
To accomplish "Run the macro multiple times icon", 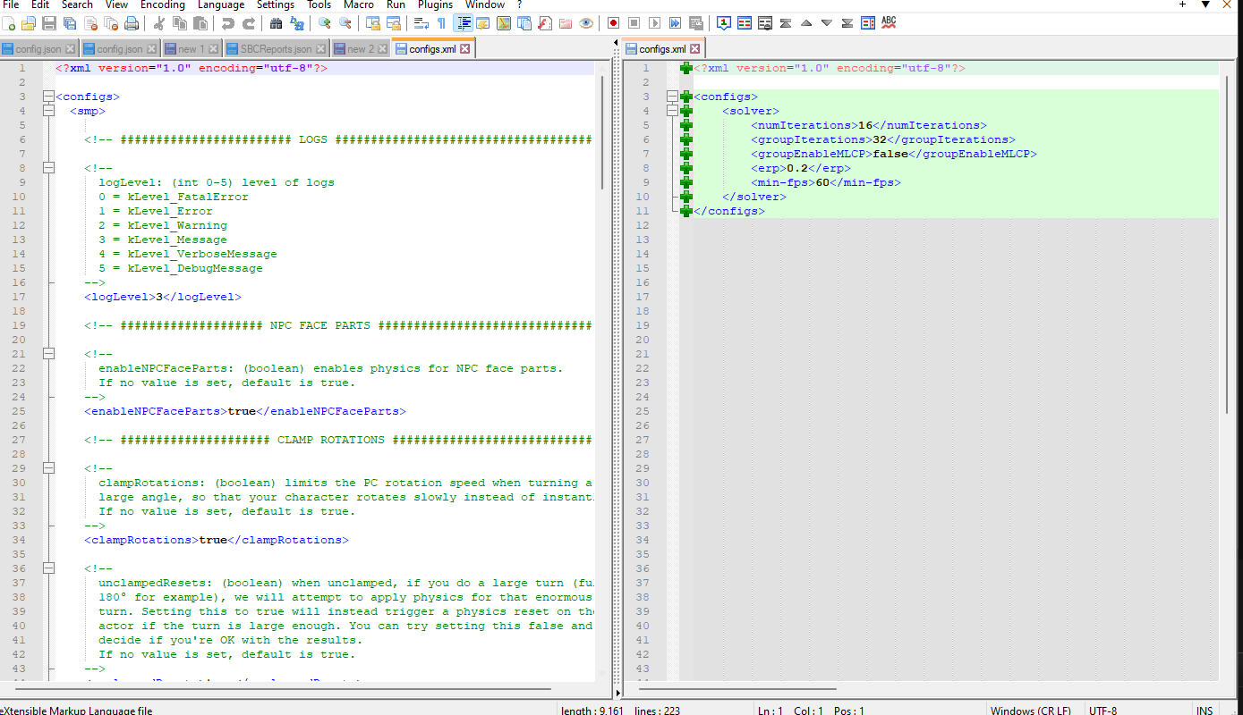I will (x=675, y=23).
